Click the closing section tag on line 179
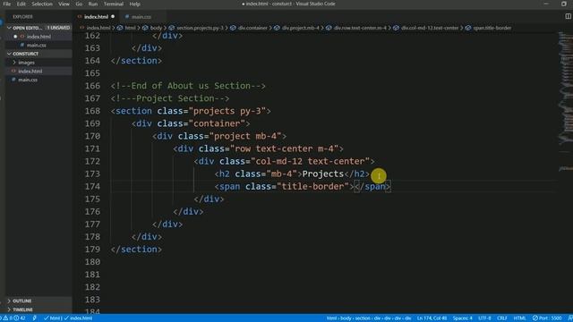Image resolution: width=573 pixels, height=322 pixels. (136, 250)
